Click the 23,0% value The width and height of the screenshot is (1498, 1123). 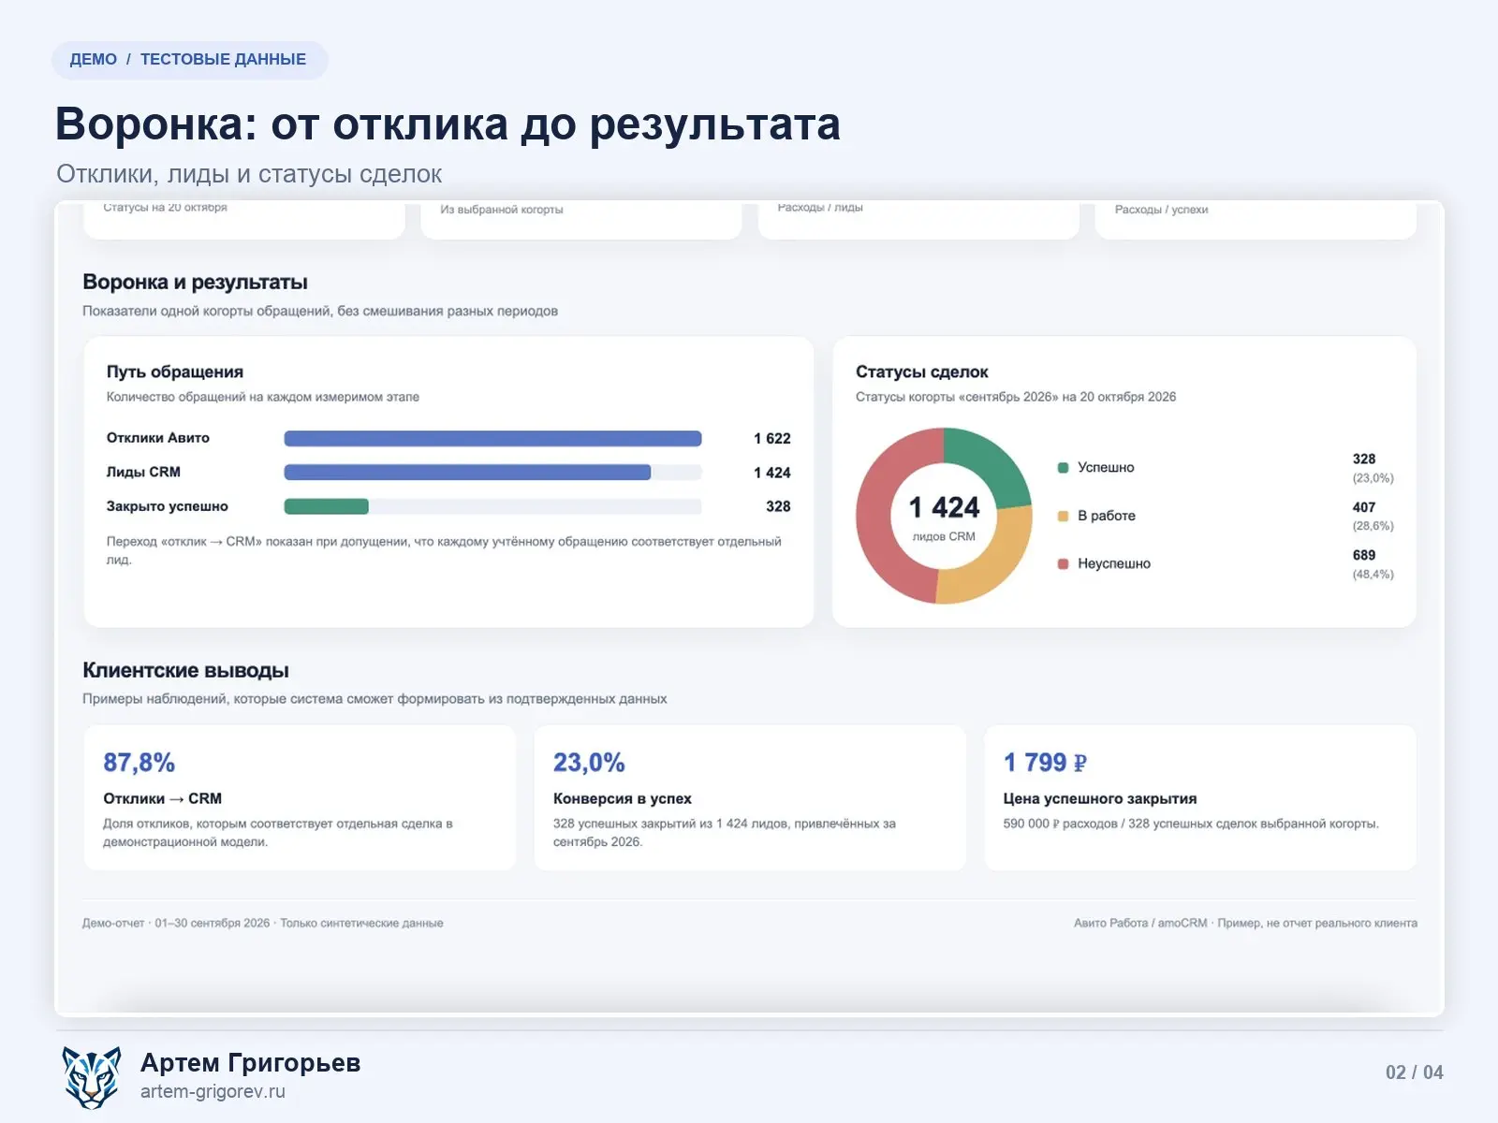coord(589,763)
